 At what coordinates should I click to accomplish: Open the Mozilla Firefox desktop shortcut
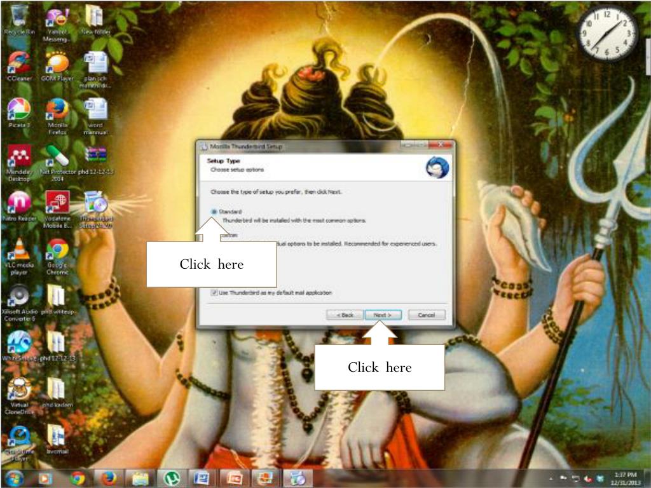(57, 117)
